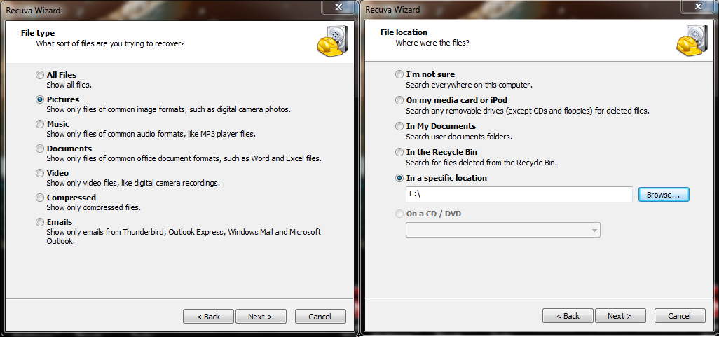This screenshot has width=719, height=337.
Task: Select the Video file type option
Action: pos(41,173)
